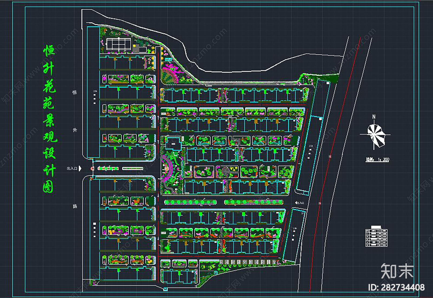
Task: Select the road label character 升
Action: 75,130
